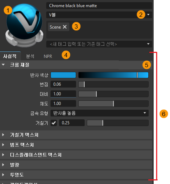Click the 거칠기 value field 0.25
This screenshot has width=170, height=184.
[x=72, y=123]
